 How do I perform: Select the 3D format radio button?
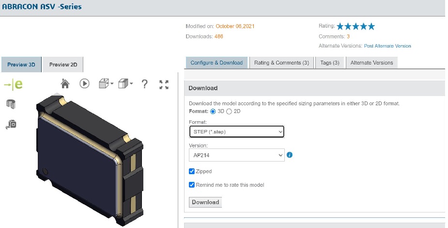click(x=213, y=112)
